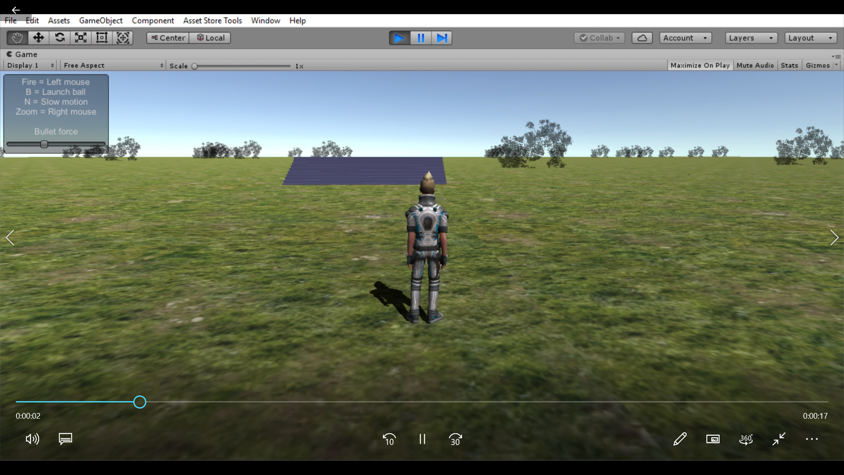
Task: Toggle Mute Audio in Game view
Action: pos(755,65)
